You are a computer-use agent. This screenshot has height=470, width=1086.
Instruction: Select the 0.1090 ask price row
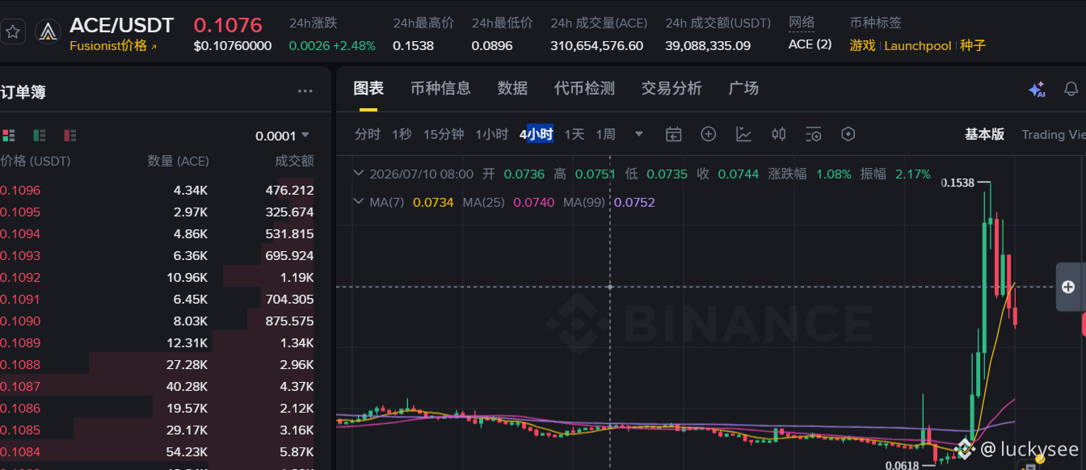pyautogui.click(x=157, y=321)
